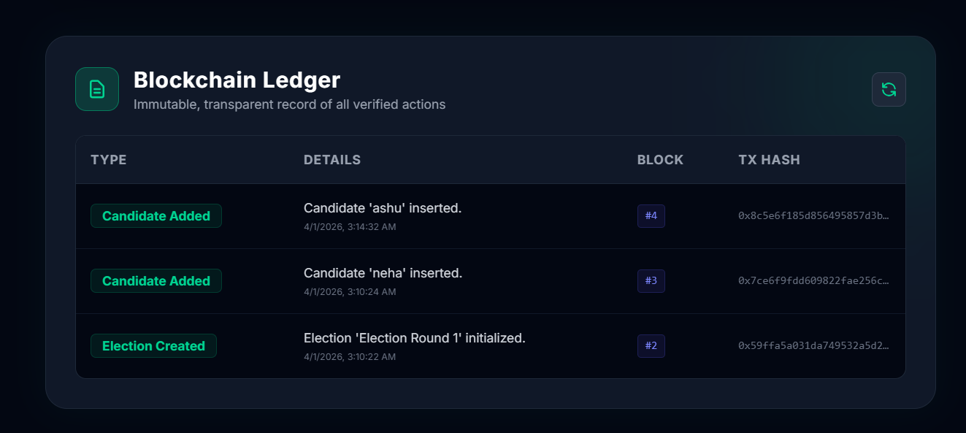Click the block #2 badge
The height and width of the screenshot is (433, 966).
pos(651,346)
